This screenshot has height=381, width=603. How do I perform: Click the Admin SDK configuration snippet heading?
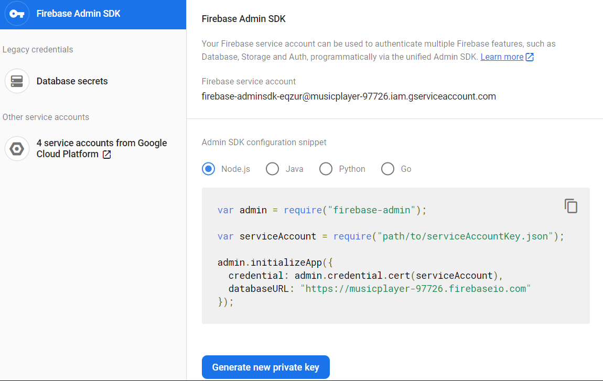pos(264,142)
